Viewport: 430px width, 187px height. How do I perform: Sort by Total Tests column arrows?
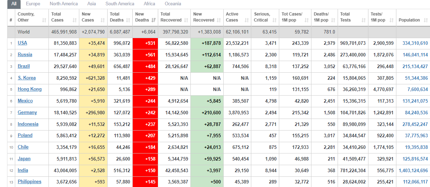tap(363, 20)
